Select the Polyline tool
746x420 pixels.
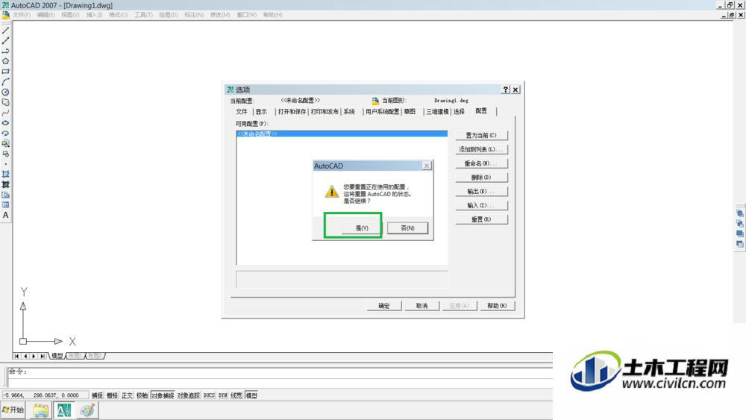6,51
